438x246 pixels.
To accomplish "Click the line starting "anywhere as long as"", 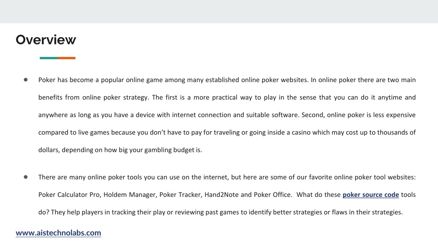I will click(227, 115).
